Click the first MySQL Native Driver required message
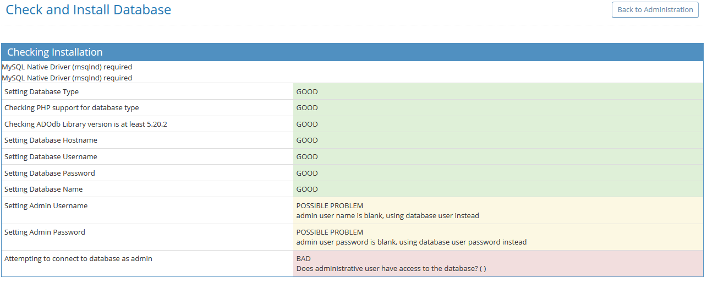This screenshot has height=282, width=707. point(67,67)
